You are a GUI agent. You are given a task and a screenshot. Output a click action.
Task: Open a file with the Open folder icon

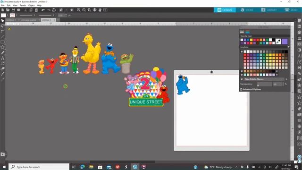pyautogui.click(x=8, y=10)
